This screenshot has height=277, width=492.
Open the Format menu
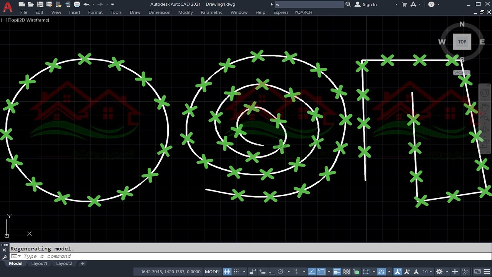(95, 12)
